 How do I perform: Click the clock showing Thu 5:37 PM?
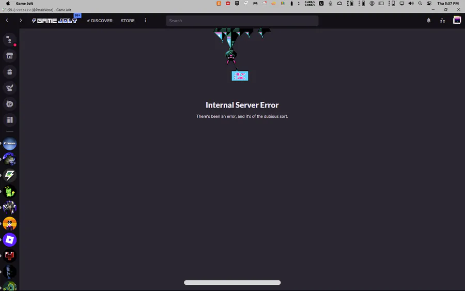point(448,3)
